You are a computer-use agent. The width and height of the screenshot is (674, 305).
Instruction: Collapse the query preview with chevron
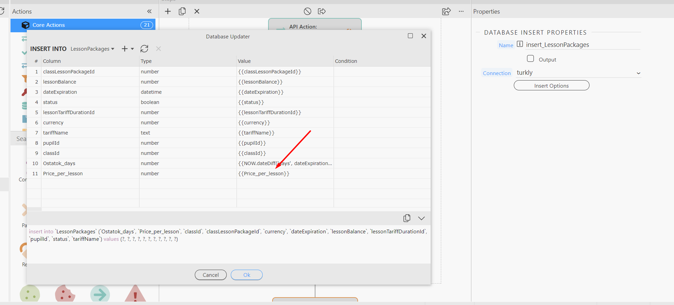(x=422, y=218)
